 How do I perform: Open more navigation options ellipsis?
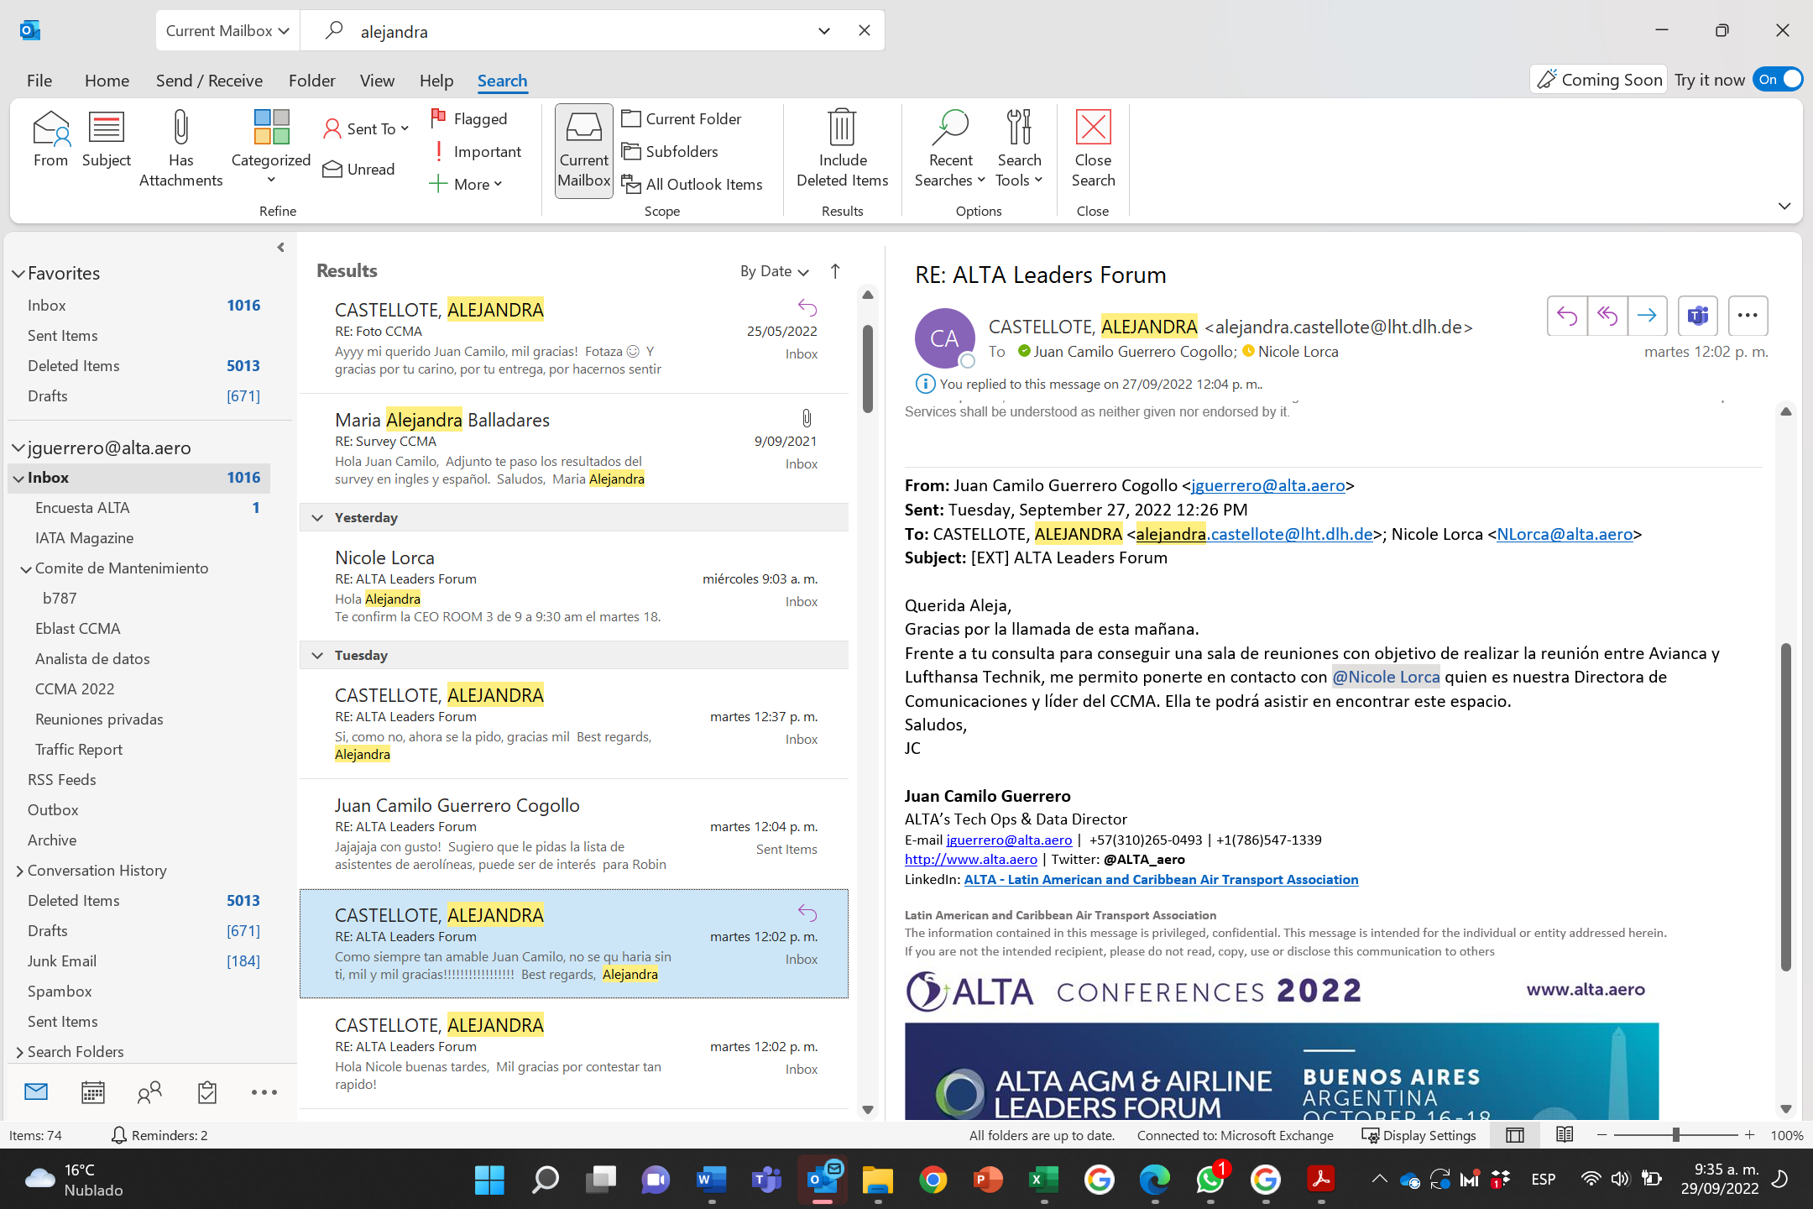(264, 1092)
